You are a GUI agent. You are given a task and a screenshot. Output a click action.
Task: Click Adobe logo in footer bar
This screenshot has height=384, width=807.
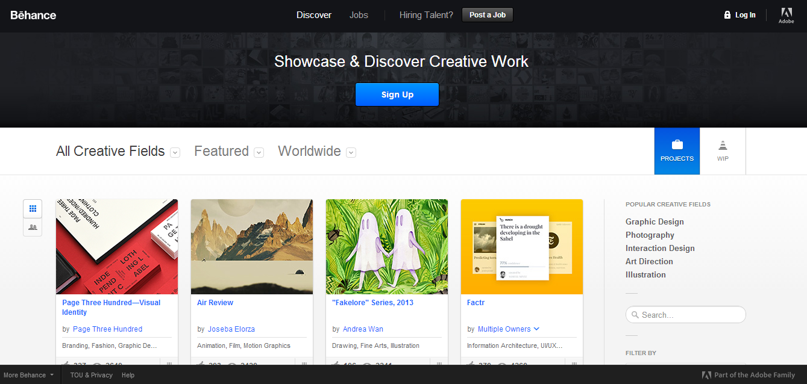[x=706, y=375]
